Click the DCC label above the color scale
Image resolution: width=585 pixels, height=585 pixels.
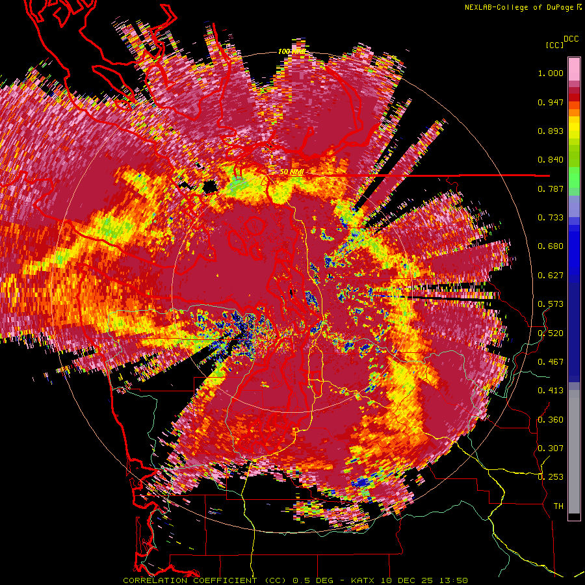(x=571, y=38)
